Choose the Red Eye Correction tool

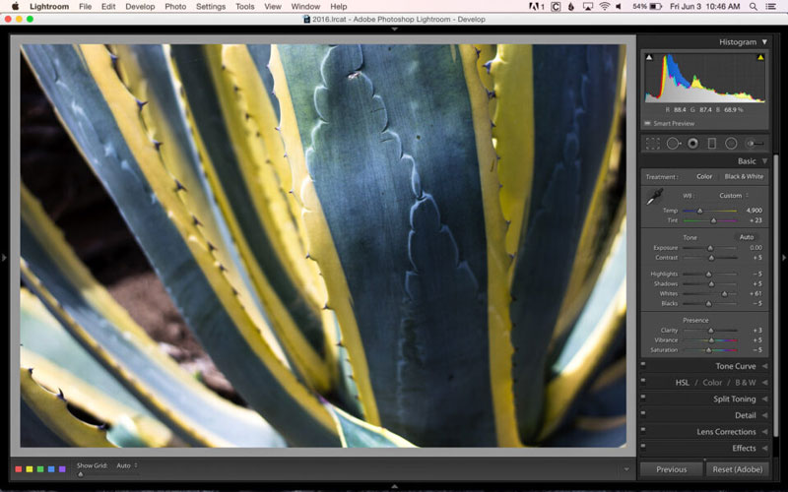(x=692, y=144)
